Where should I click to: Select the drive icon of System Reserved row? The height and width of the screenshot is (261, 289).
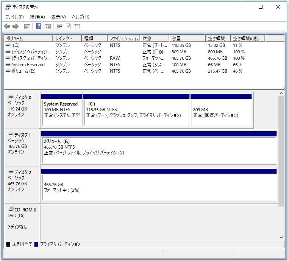coord(8,65)
